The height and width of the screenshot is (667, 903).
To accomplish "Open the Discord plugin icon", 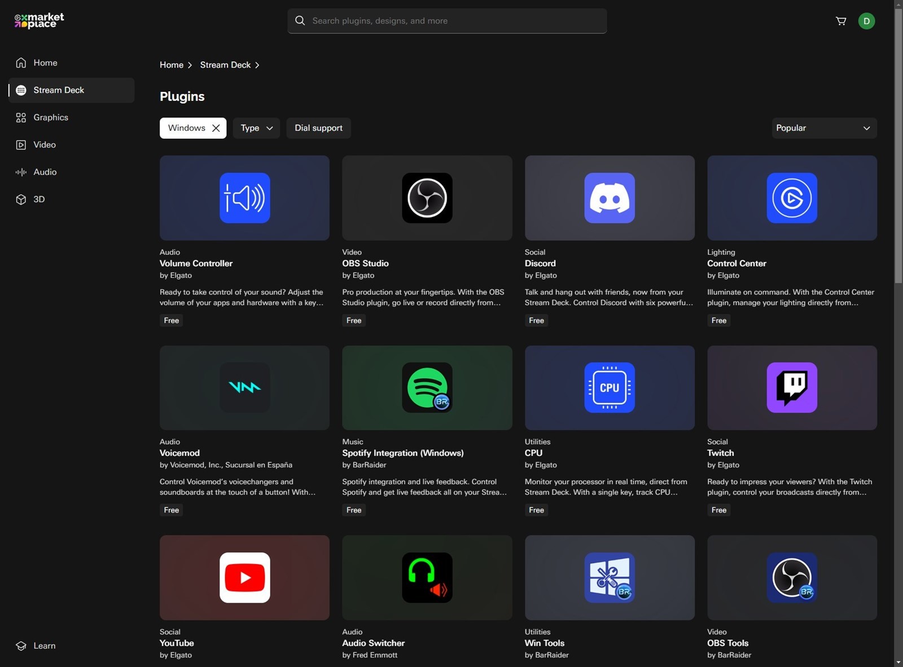I will 610,198.
